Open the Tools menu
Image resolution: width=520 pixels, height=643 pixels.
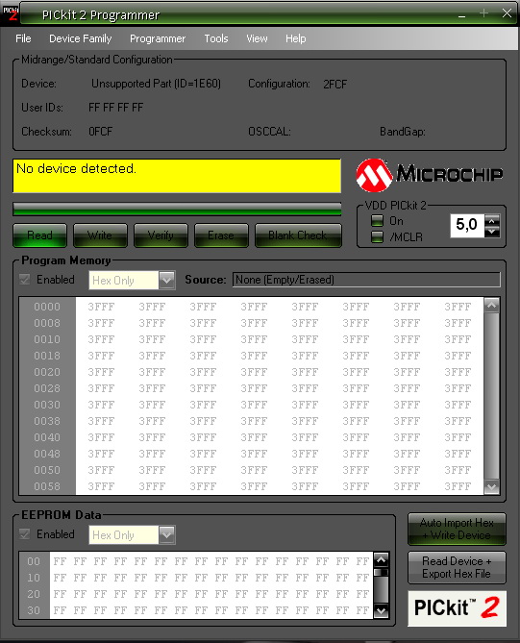216,38
